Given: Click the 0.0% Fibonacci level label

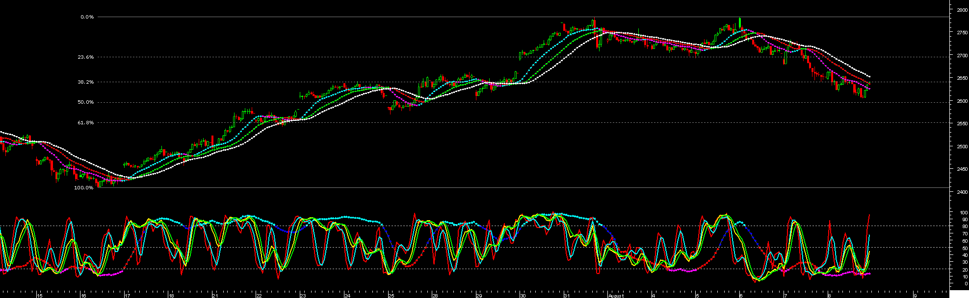Looking at the screenshot, I should coord(87,17).
